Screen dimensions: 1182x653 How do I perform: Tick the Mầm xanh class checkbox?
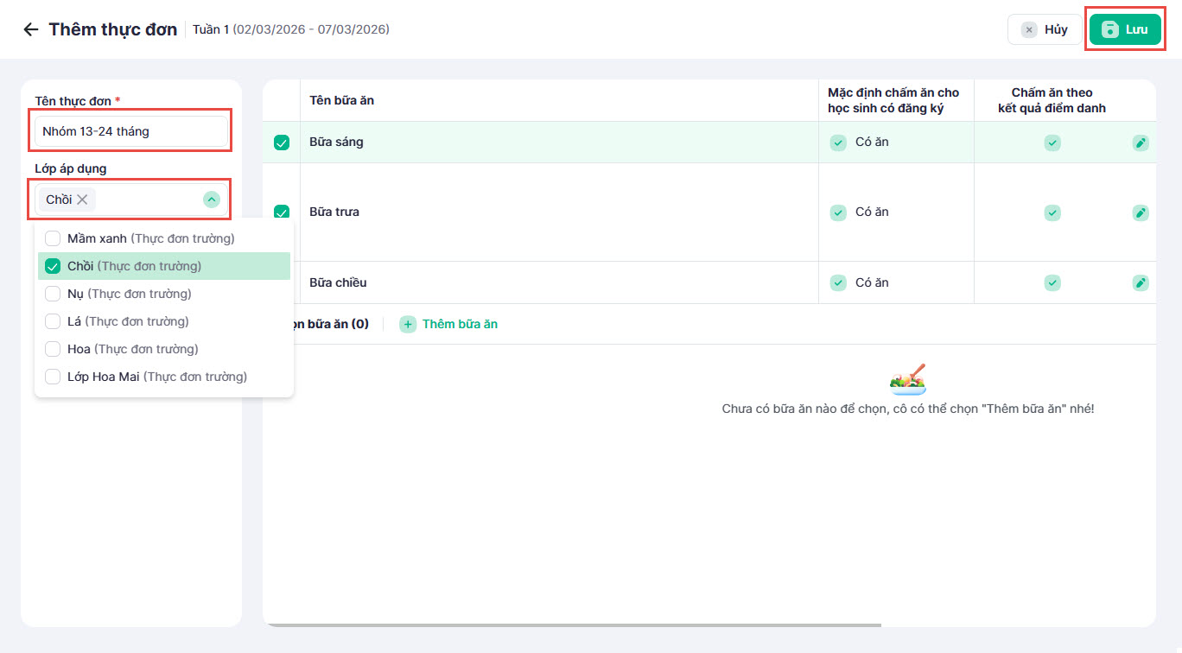(x=53, y=238)
